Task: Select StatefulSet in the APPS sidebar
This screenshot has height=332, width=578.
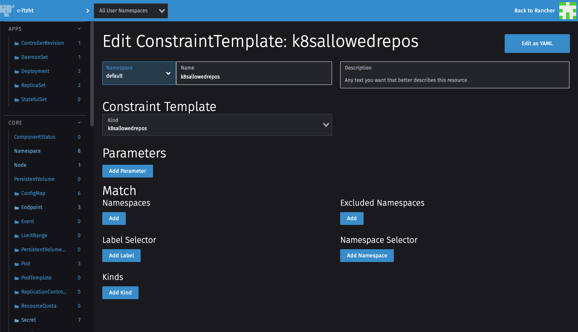Action: [x=34, y=99]
